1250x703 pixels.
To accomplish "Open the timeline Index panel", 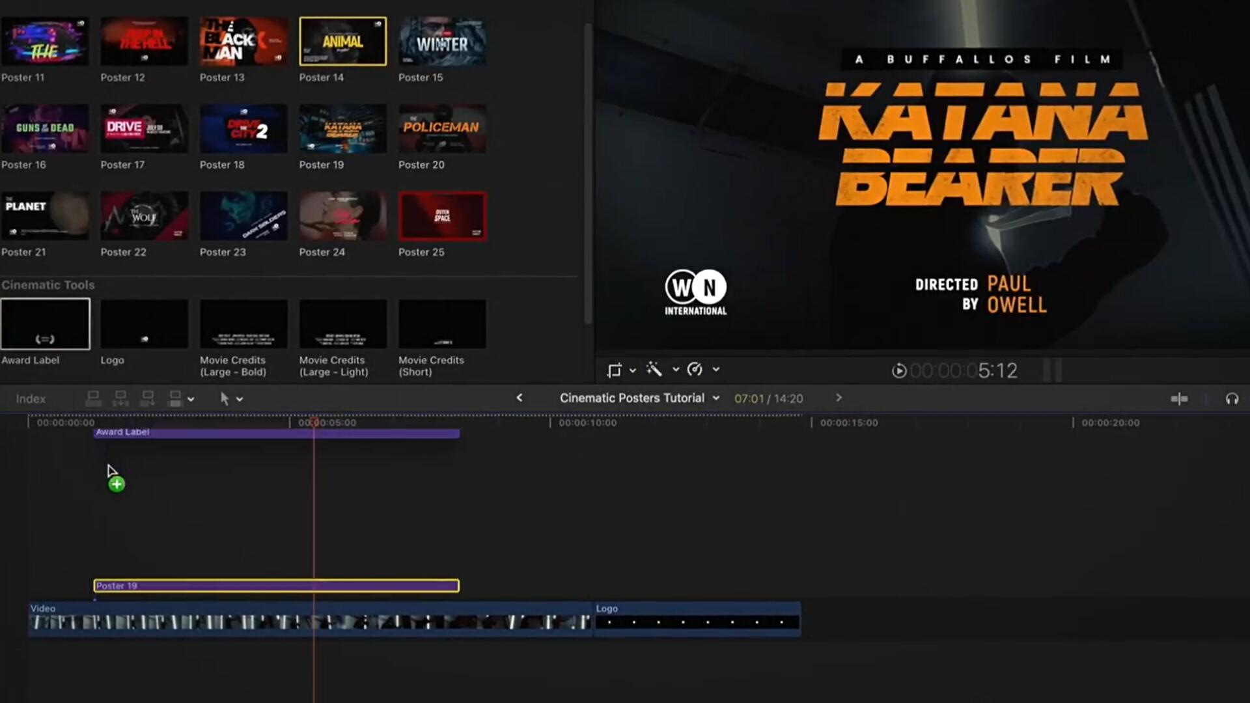I will pos(31,398).
